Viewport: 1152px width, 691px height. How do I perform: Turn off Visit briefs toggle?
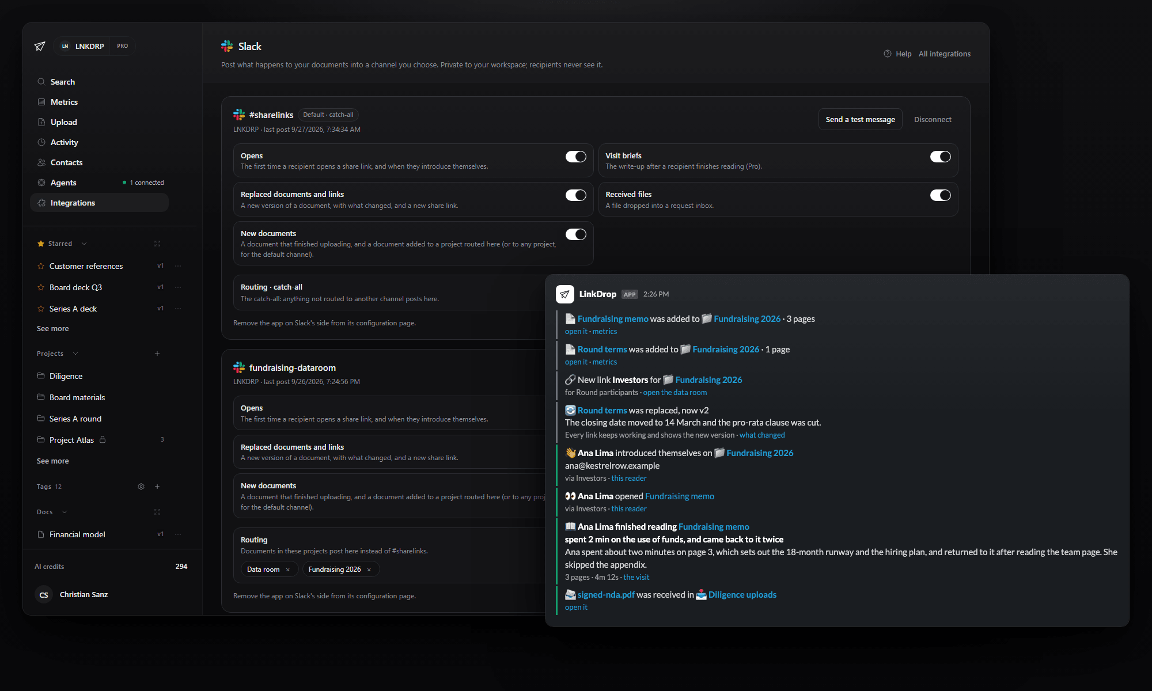click(940, 157)
